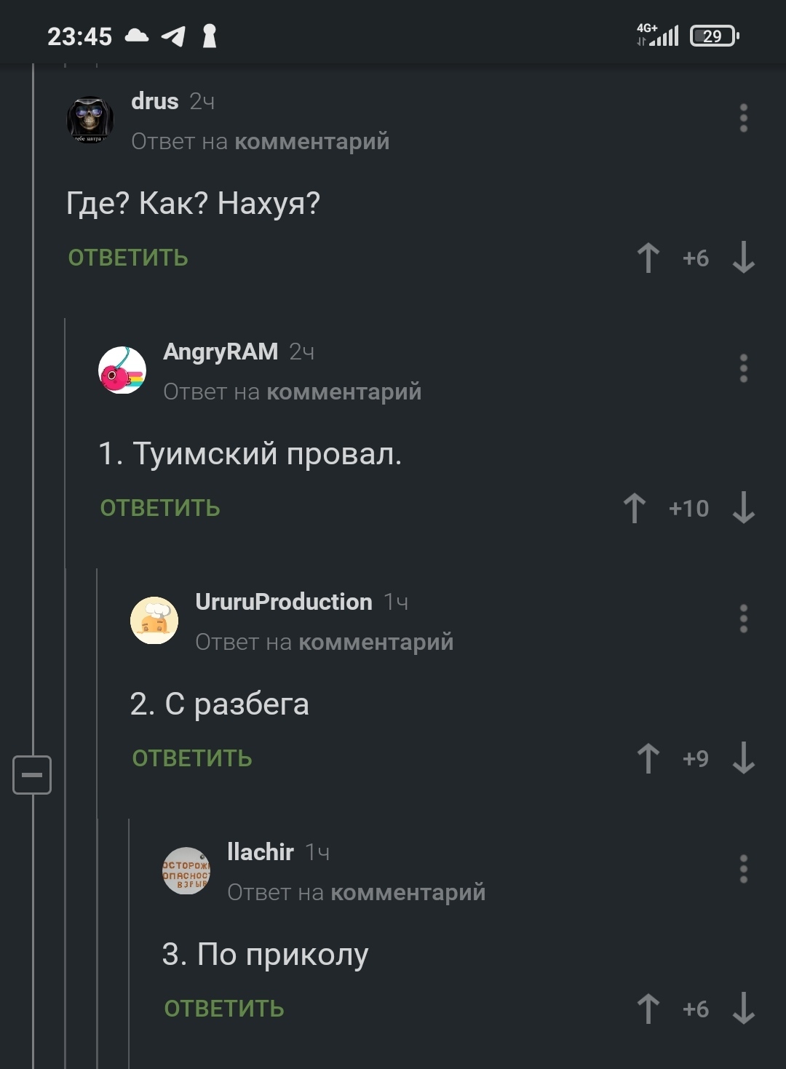Upvote llachir's По приколу comment
Screen dimensions: 786x1069
tap(648, 1009)
